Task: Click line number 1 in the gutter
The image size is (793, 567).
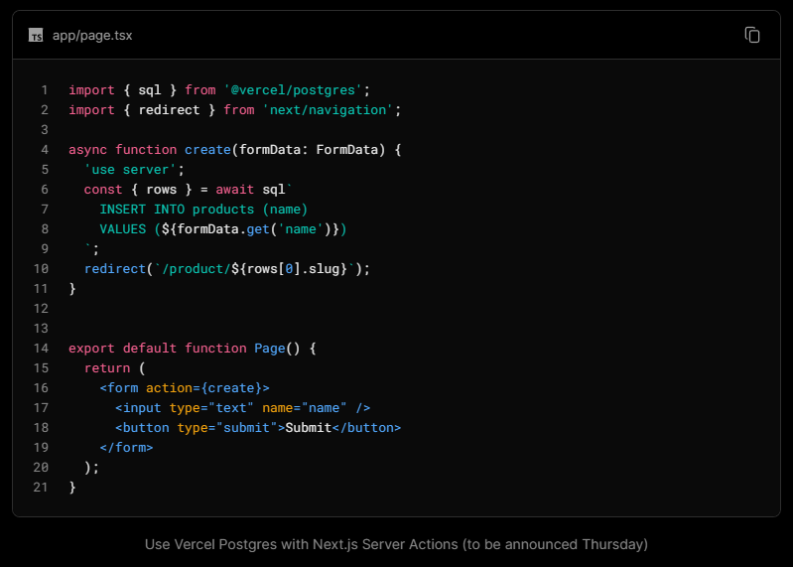Action: 45,90
